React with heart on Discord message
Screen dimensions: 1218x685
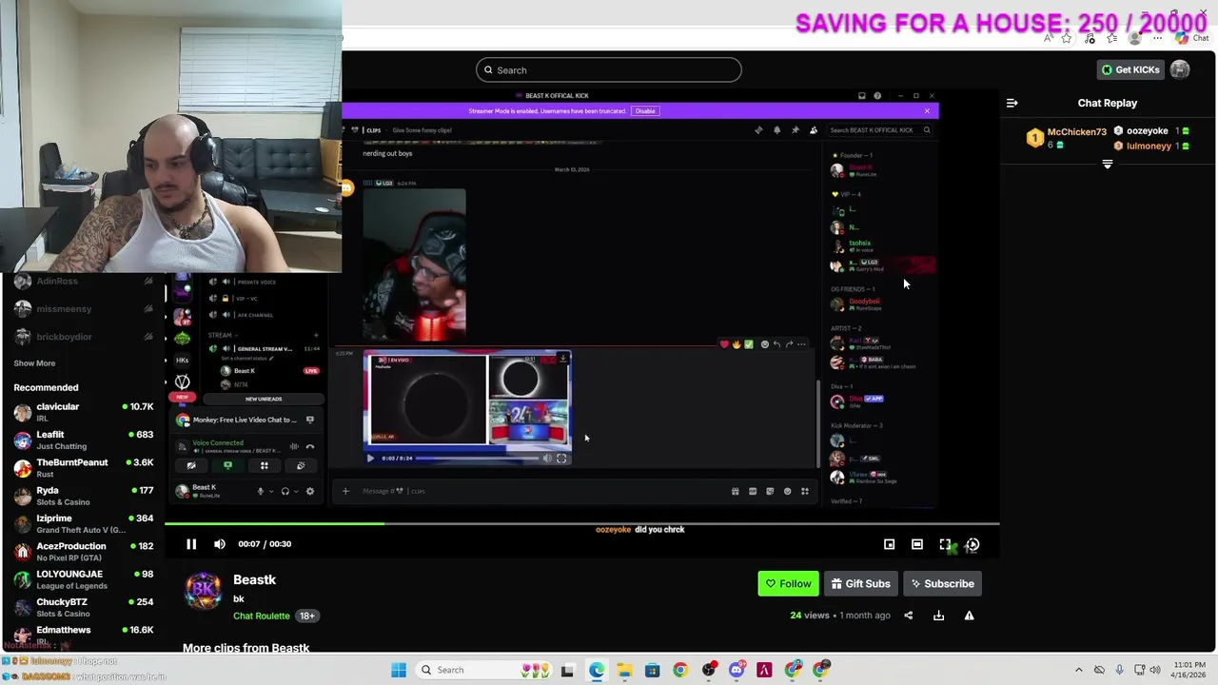[724, 344]
